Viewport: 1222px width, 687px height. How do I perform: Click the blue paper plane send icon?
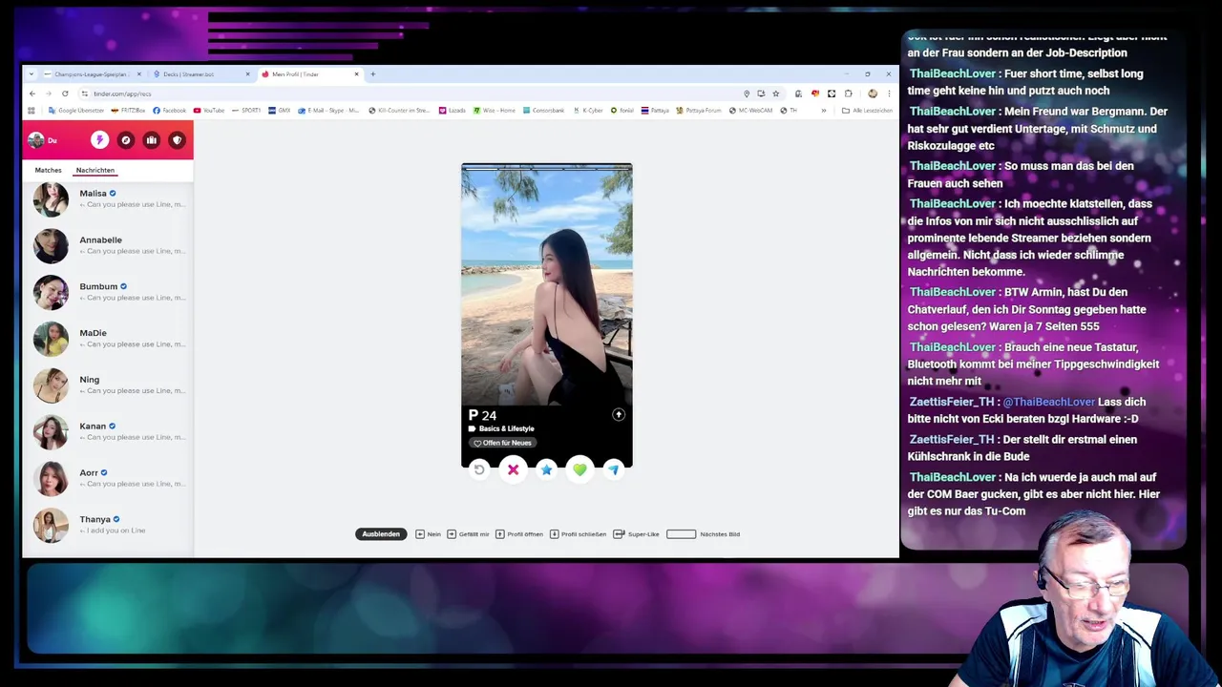click(x=613, y=469)
